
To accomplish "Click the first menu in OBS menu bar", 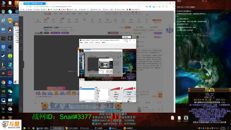I will pyautogui.click(x=81, y=42).
